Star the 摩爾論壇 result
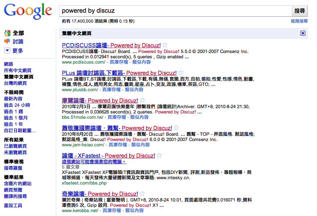 tap(142, 100)
